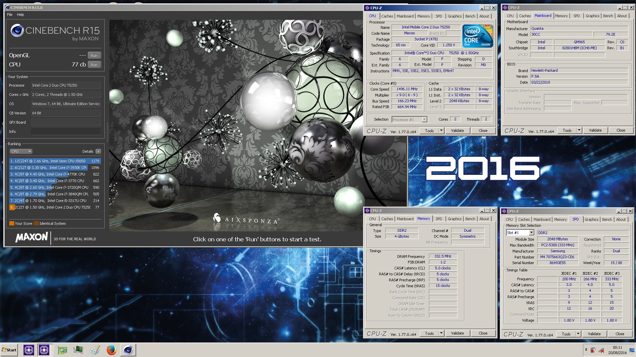Click the Cinebench taskbar icon

128,350
